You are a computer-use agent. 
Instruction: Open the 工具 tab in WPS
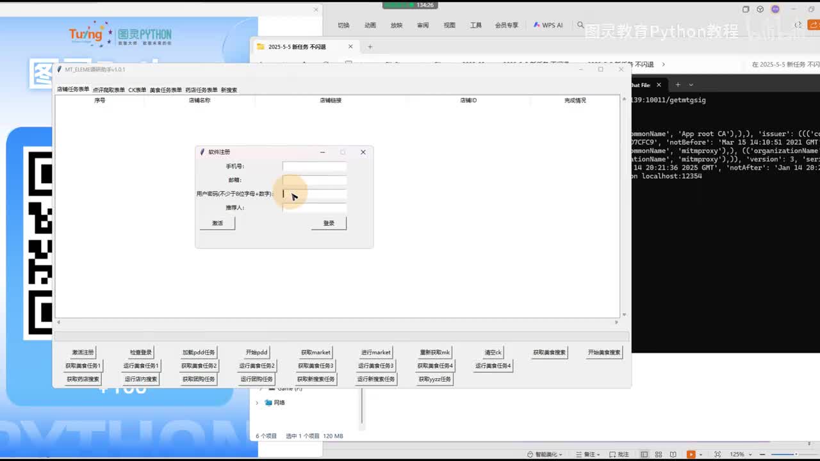click(475, 26)
